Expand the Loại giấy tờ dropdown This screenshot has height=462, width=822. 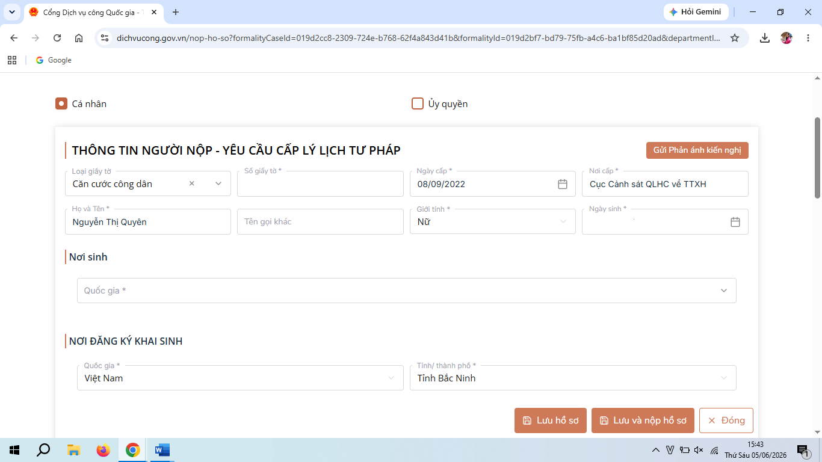(218, 183)
